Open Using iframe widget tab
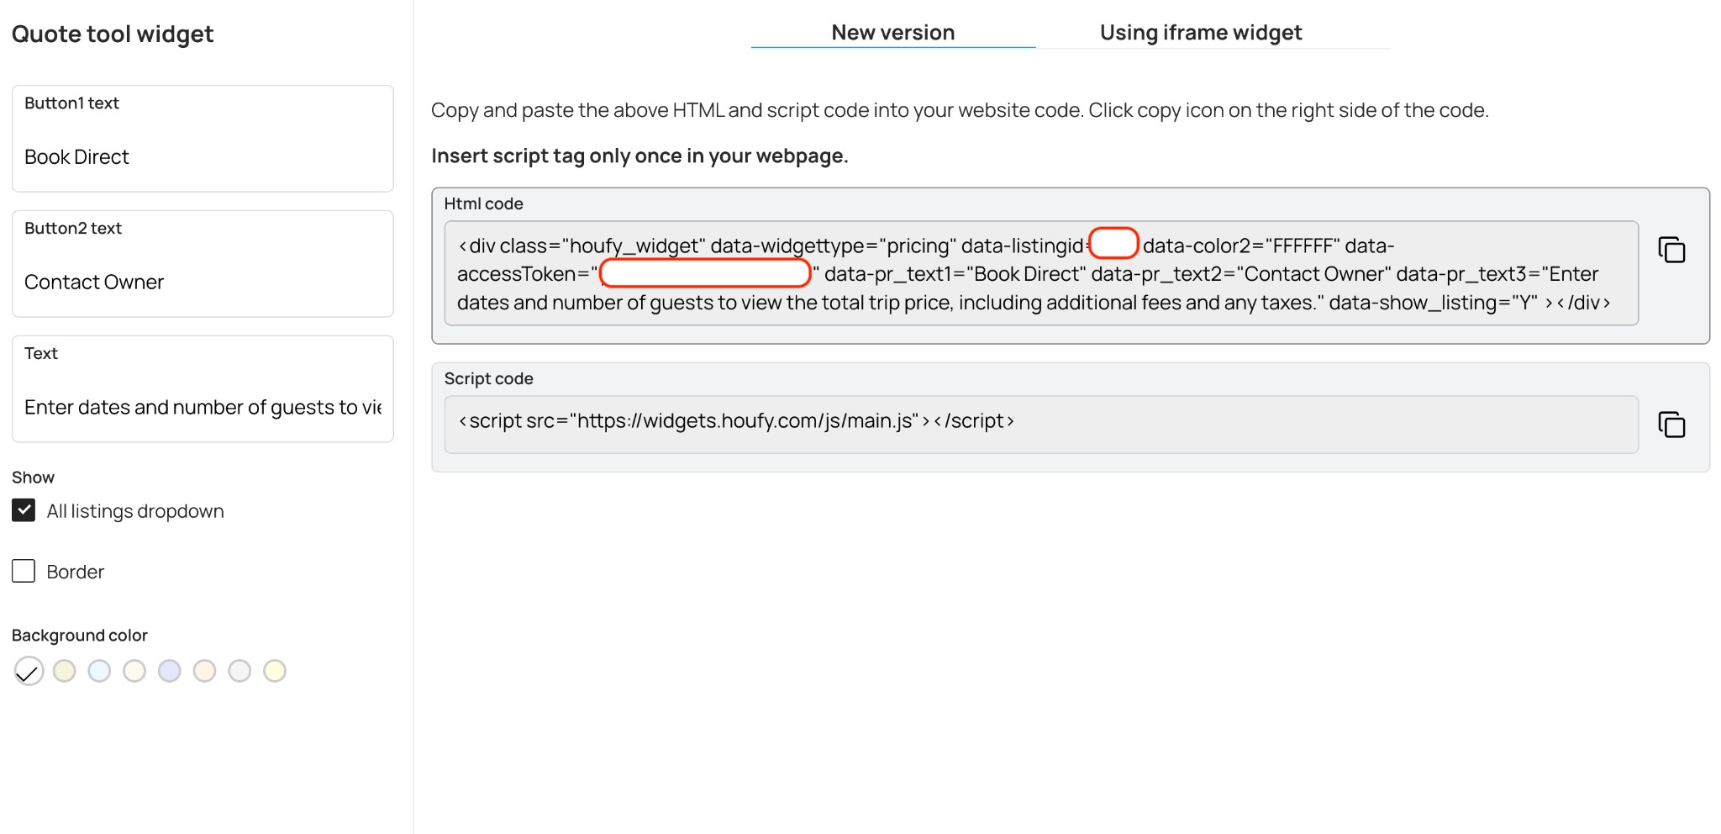This screenshot has height=834, width=1721. pyautogui.click(x=1201, y=32)
